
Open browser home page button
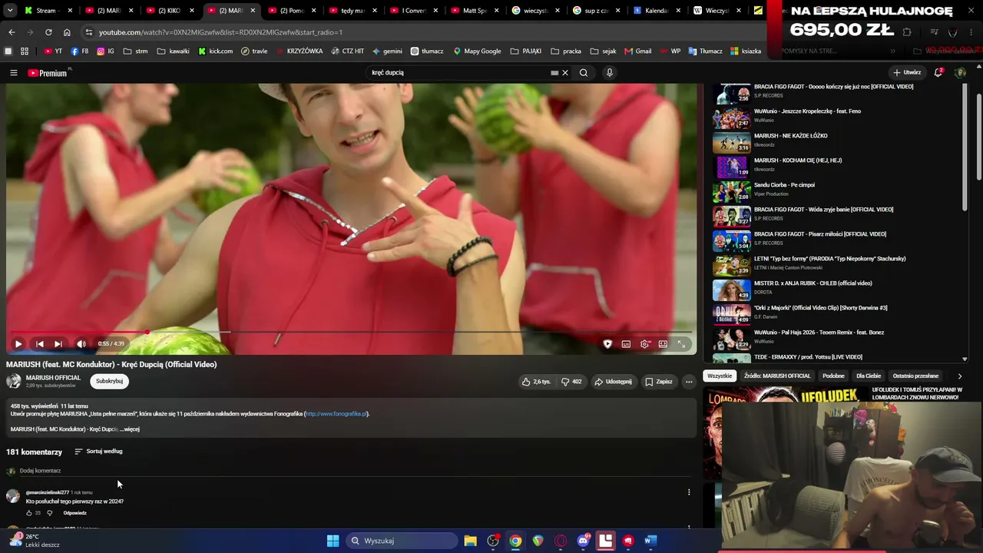(67, 32)
